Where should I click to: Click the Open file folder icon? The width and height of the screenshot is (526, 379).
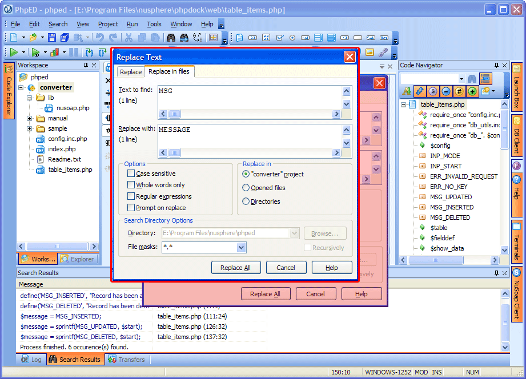point(33,38)
